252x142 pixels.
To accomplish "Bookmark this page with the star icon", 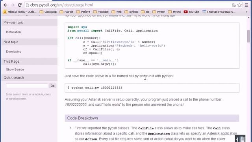I will coord(239,5).
